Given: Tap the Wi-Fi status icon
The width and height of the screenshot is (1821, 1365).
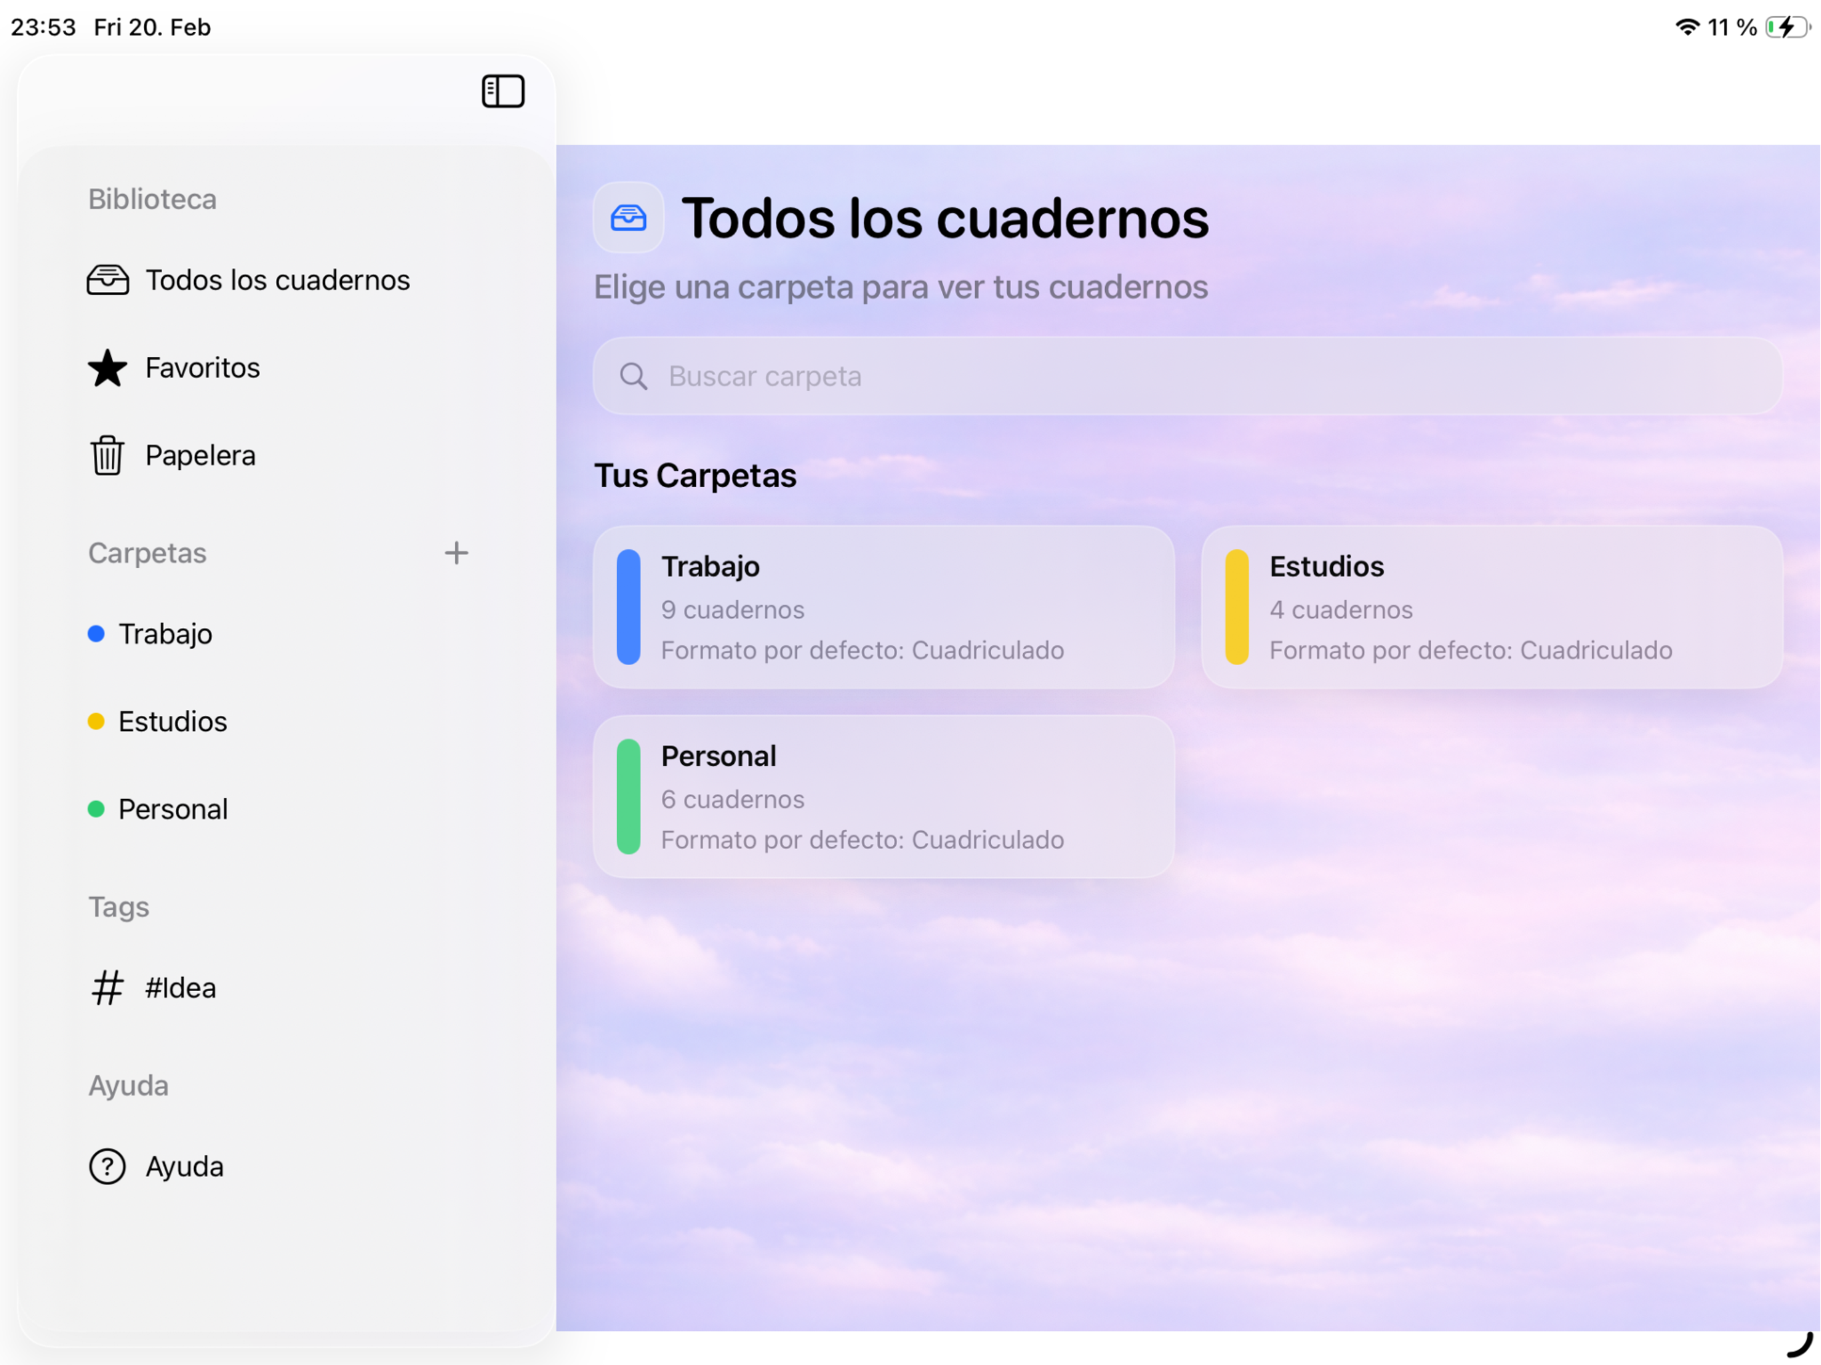Looking at the screenshot, I should tap(1687, 27).
